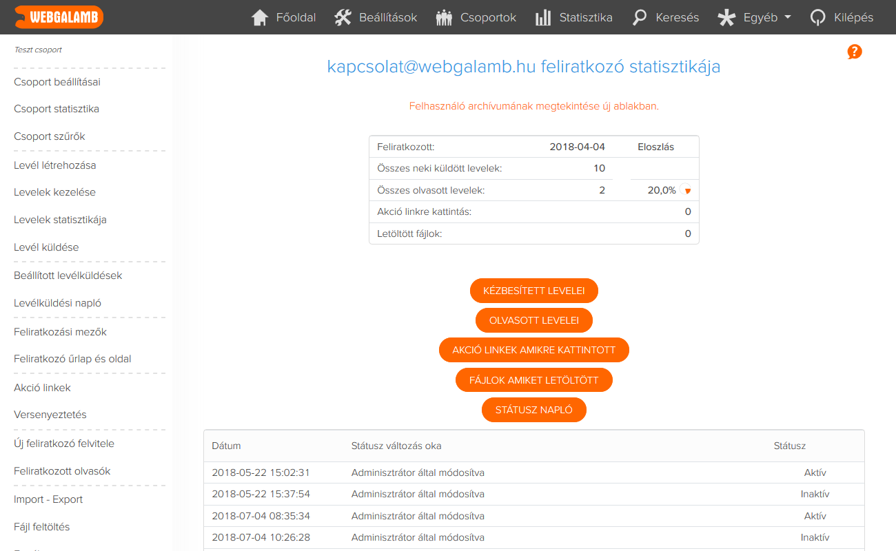Open the Keresés menu label
The image size is (896, 551).
pyautogui.click(x=677, y=17)
